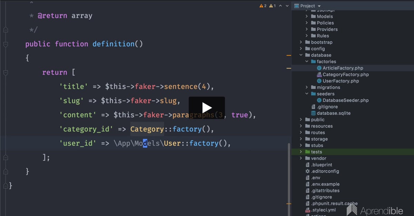Open the .styleci.yml file
Screen dimensions: 414x216
click(x=323, y=210)
